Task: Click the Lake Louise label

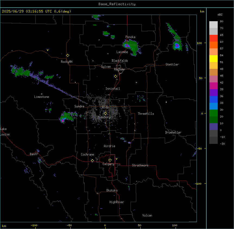Action: point(5,132)
